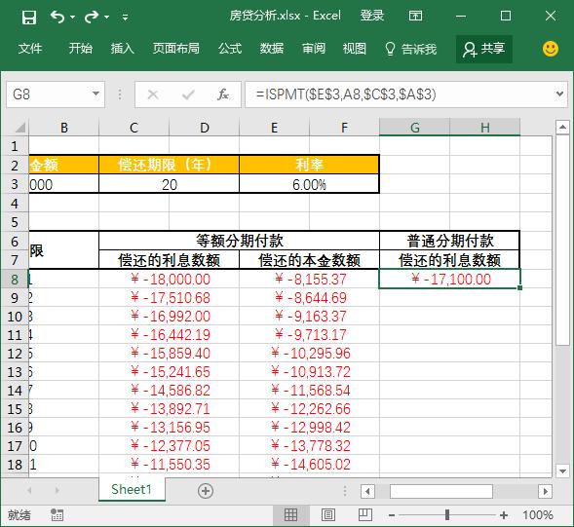Add a new sheet with plus icon

206,490
